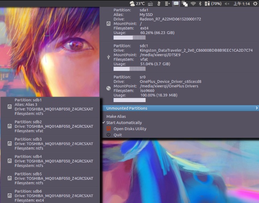Click the USB icon beside sdc1
The image size is (259, 203).
(x=108, y=57)
